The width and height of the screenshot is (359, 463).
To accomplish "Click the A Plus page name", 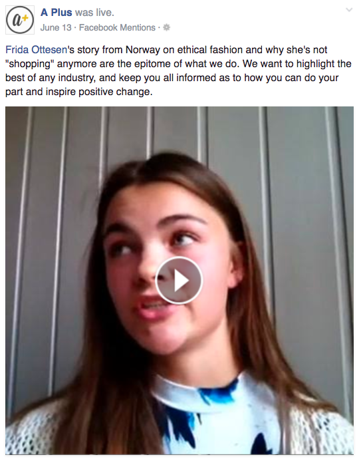I will click(57, 13).
